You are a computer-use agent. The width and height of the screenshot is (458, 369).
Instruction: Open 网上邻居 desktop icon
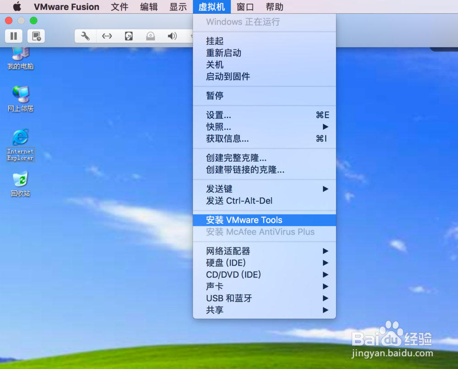coord(20,96)
